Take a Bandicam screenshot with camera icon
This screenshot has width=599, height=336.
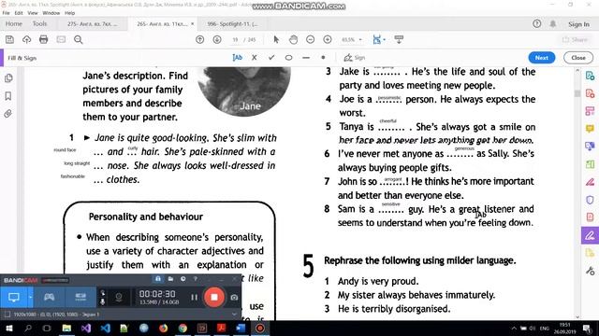coord(234,297)
